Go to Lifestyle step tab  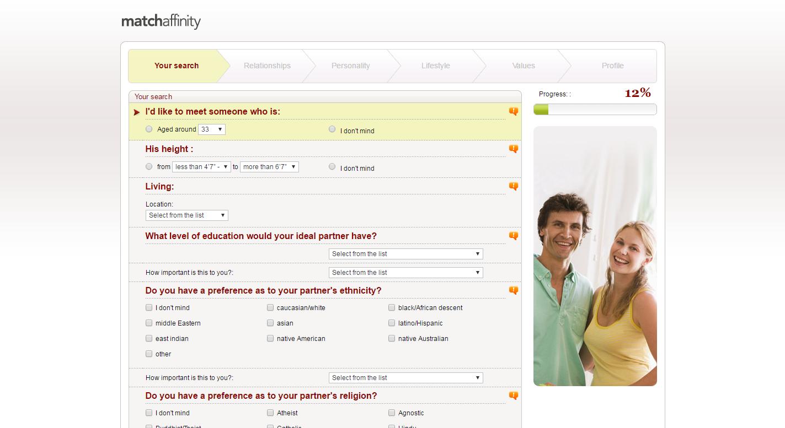tap(436, 66)
